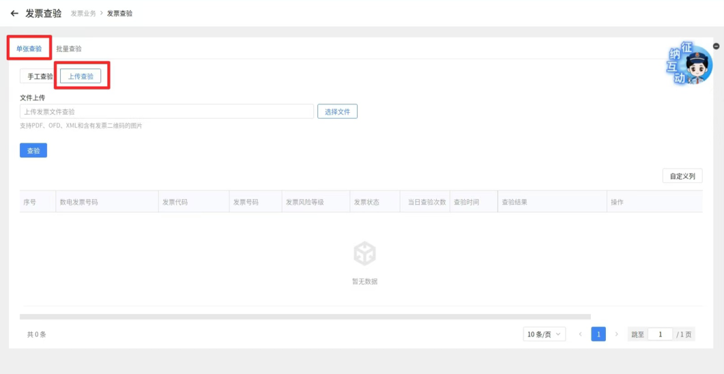Click the 跳至 page number field
The width and height of the screenshot is (724, 374).
coord(660,334)
